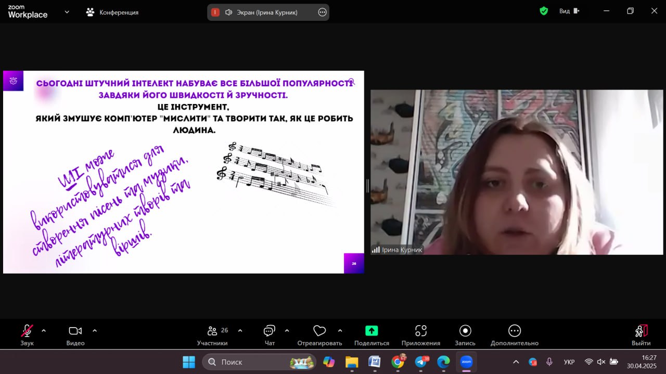Toggle shared screen audio speaker icon
Image resolution: width=666 pixels, height=374 pixels.
click(228, 12)
